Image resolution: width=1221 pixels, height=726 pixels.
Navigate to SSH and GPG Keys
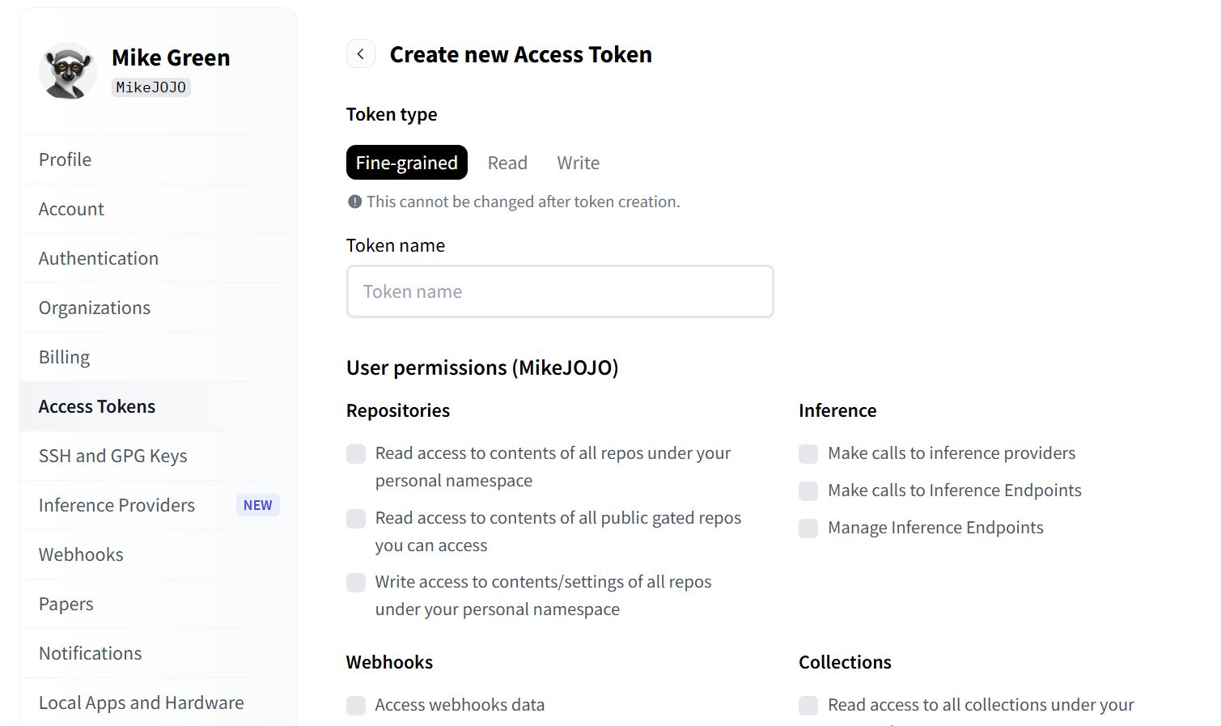(x=113, y=456)
